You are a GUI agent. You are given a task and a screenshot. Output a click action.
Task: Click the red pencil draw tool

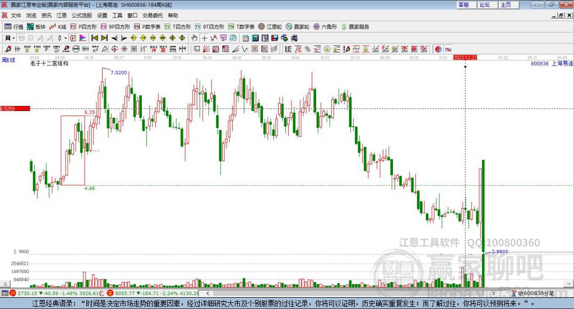coord(8,49)
